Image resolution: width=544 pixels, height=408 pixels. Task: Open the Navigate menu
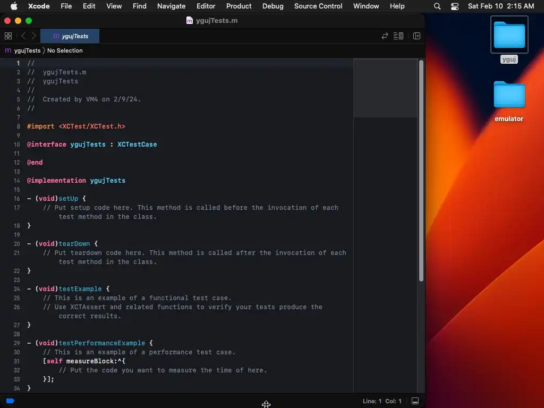click(x=172, y=6)
